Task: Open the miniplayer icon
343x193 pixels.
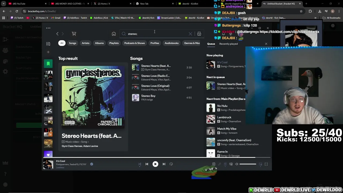Action: 260,164
